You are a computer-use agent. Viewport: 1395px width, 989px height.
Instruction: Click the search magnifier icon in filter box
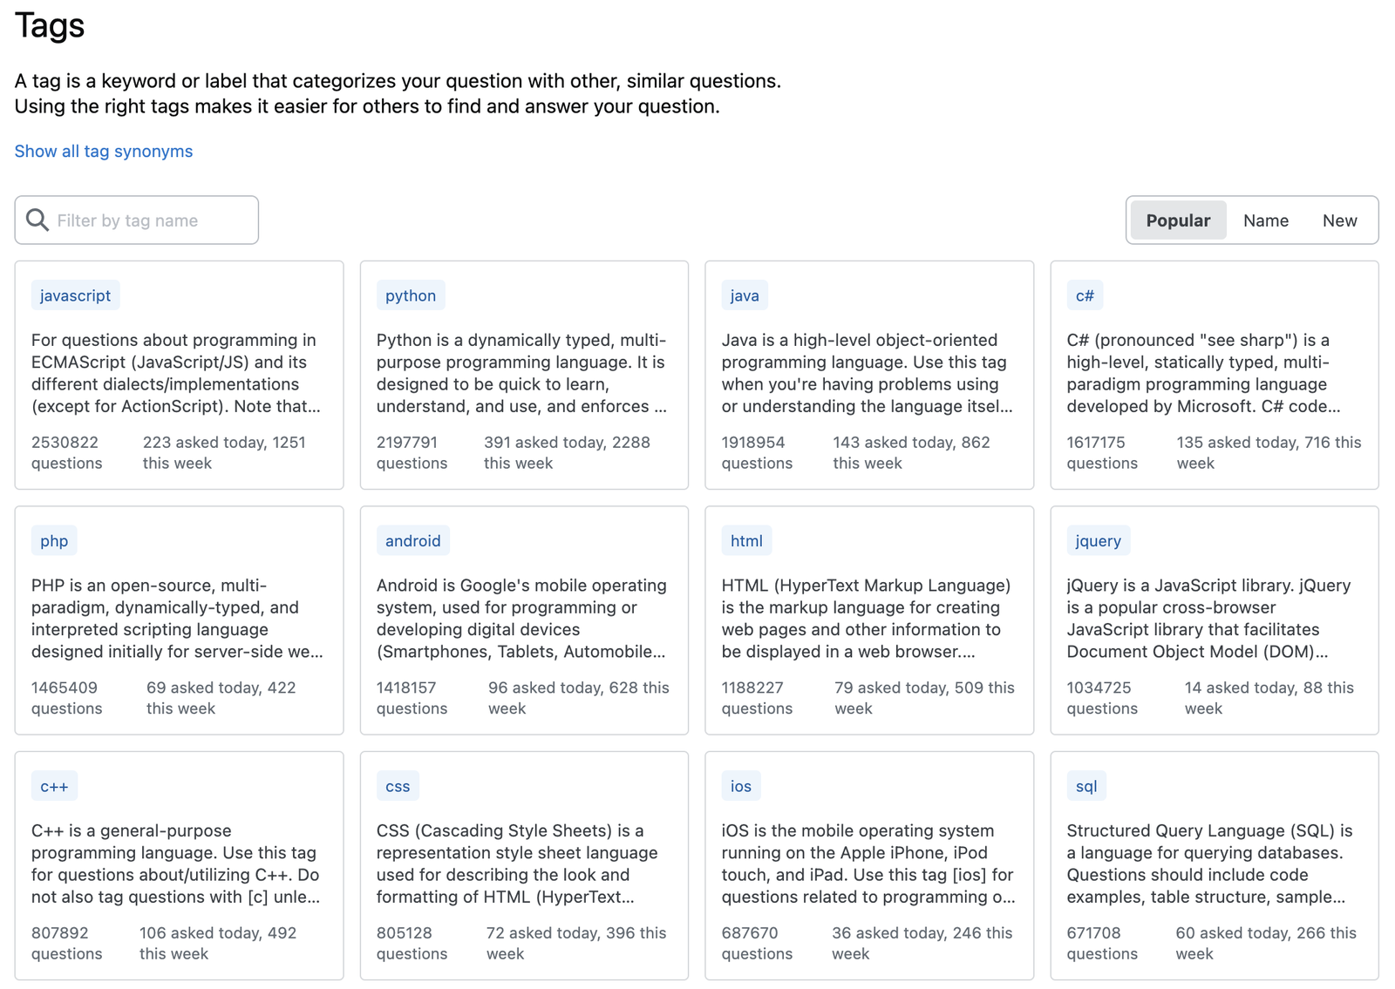pyautogui.click(x=37, y=220)
